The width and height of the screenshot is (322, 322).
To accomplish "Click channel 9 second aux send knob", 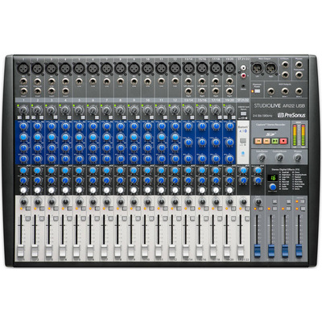I will 134,180.
